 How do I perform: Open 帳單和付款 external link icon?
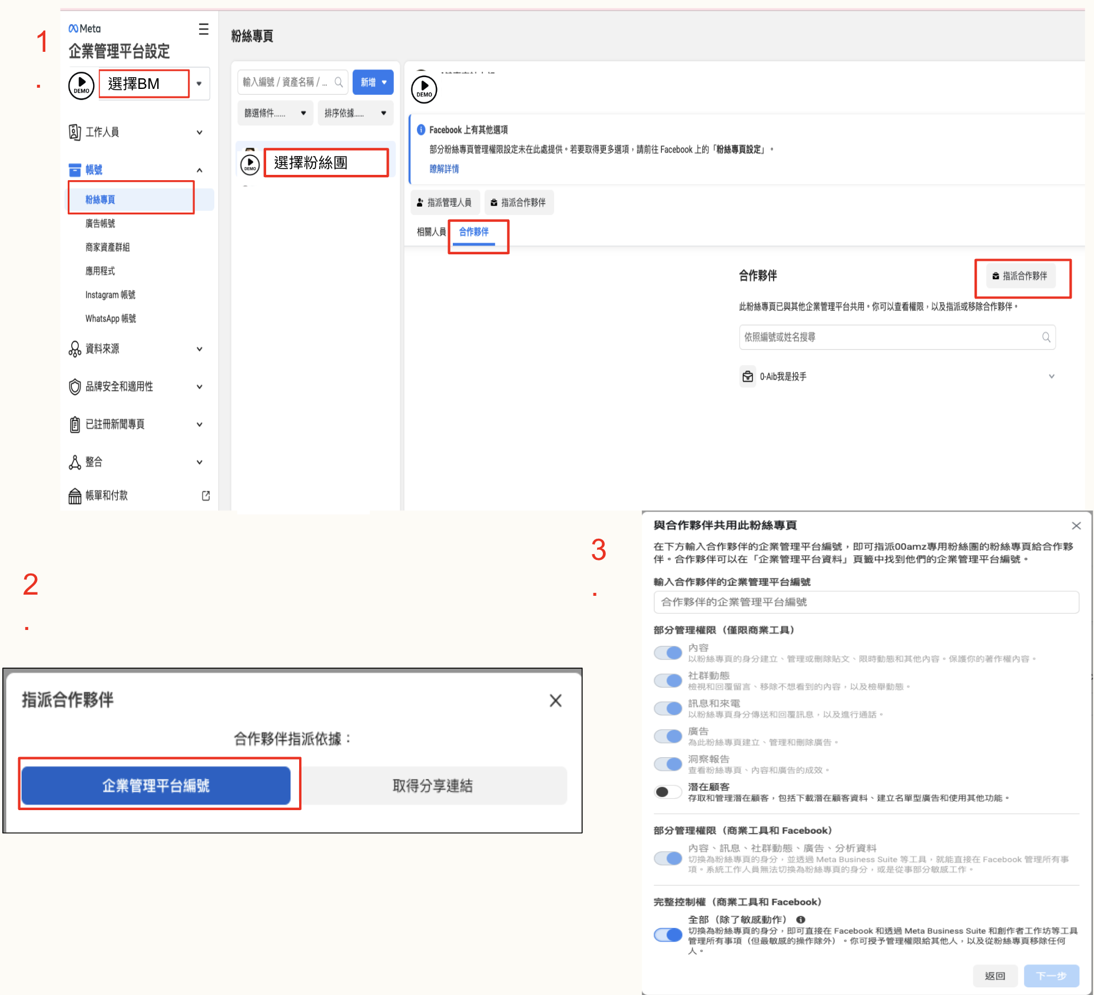205,496
